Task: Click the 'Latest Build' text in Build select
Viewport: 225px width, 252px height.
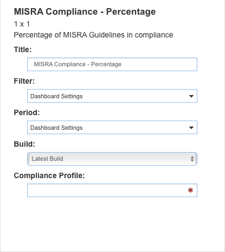Action: [x=47, y=159]
